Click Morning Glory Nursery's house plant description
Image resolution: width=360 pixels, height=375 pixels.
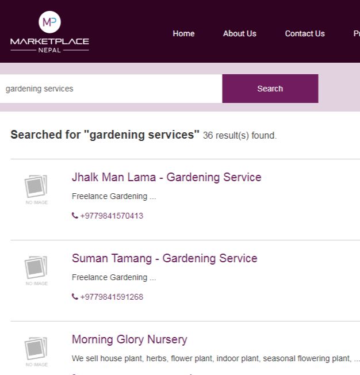[x=216, y=358]
